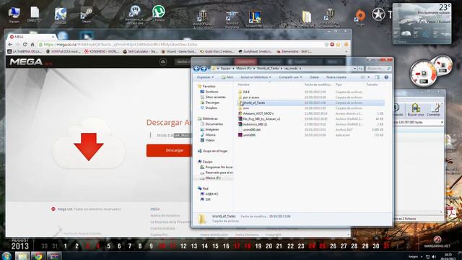Click Grabar in the Explorer toolbar
The height and width of the screenshot is (260, 462).
(314, 77)
